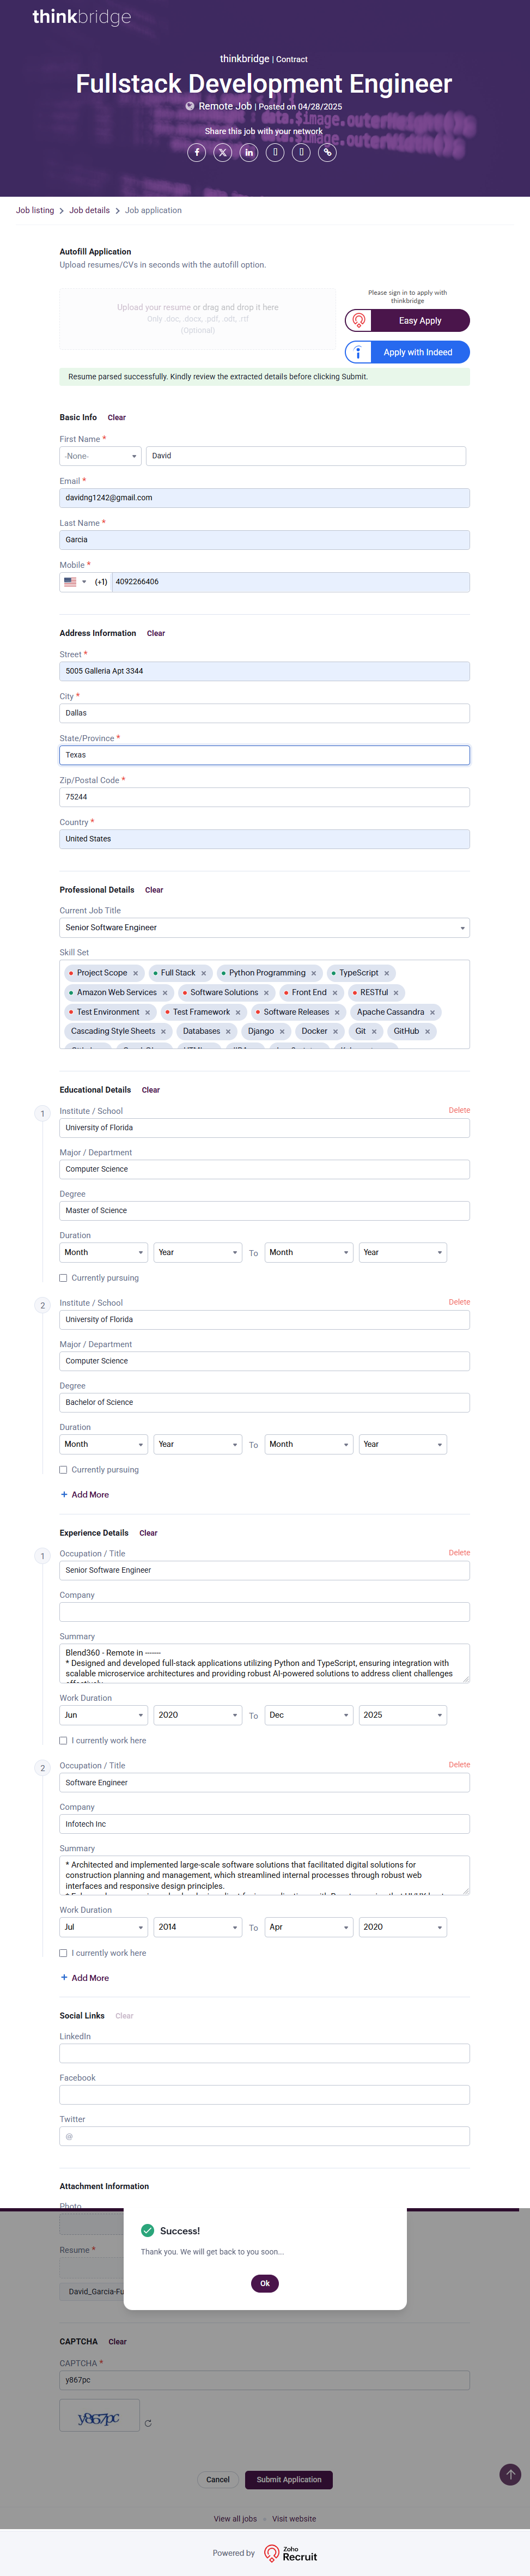This screenshot has width=530, height=2576.
Task: Remove the TypeScript skill tag
Action: click(387, 973)
